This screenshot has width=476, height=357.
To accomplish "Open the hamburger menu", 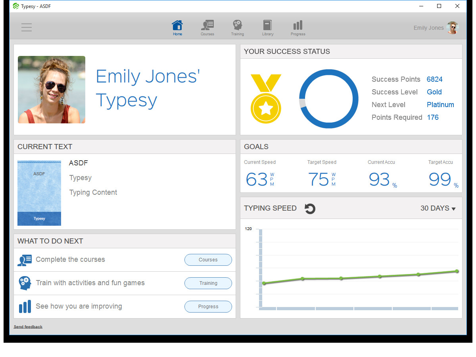I will [x=27, y=27].
